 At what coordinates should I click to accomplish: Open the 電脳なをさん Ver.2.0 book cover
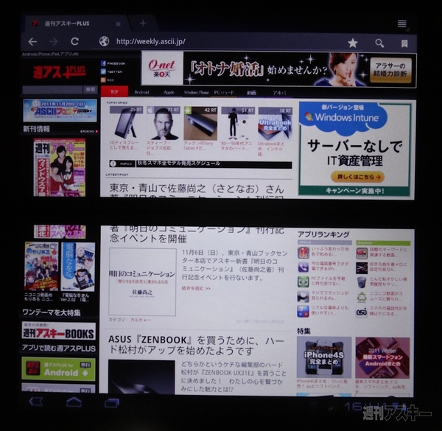coord(78,267)
